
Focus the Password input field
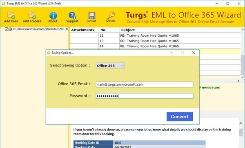[145, 96]
